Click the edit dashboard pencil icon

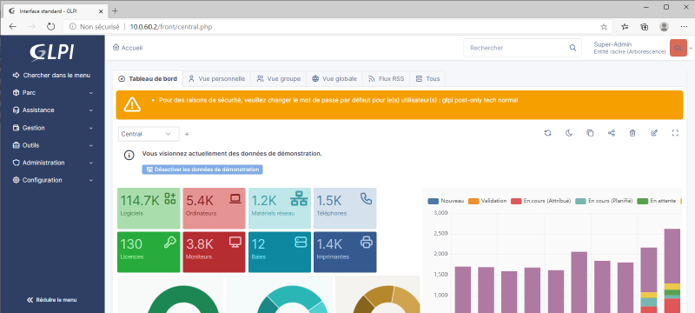click(x=654, y=133)
